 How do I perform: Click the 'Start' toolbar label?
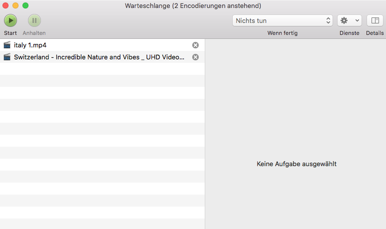click(x=10, y=33)
